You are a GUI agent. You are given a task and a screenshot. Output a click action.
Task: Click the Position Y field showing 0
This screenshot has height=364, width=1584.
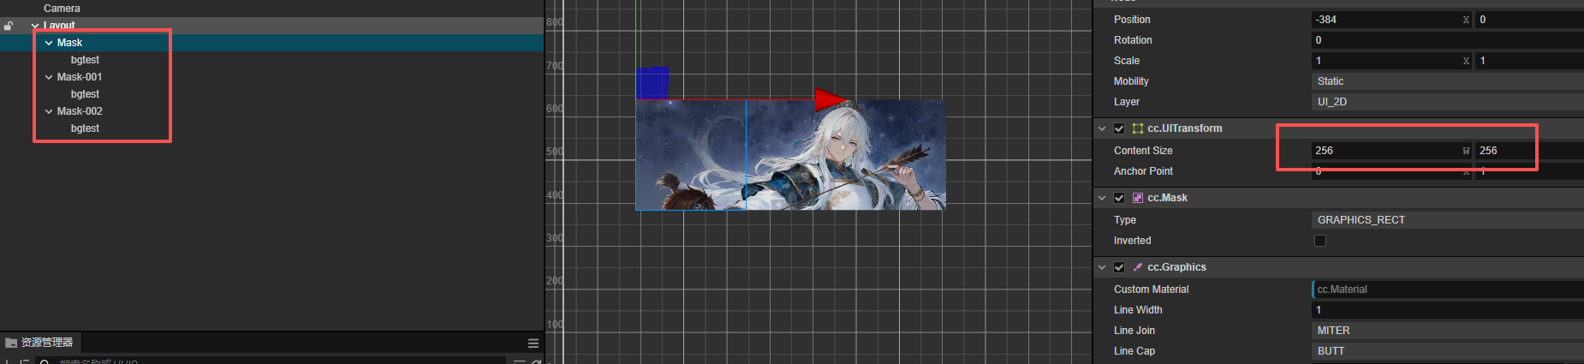click(1529, 20)
